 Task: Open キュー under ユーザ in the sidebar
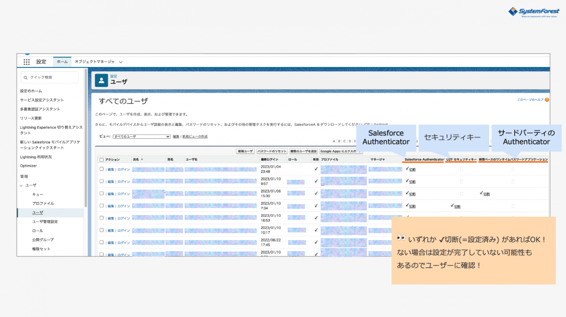pos(38,194)
